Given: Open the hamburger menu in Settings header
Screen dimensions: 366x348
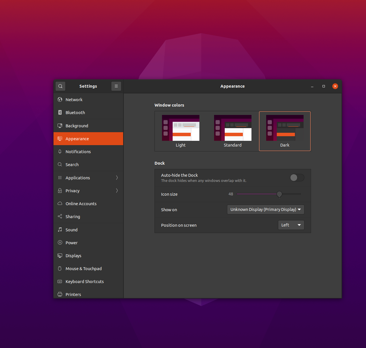Looking at the screenshot, I should [116, 86].
